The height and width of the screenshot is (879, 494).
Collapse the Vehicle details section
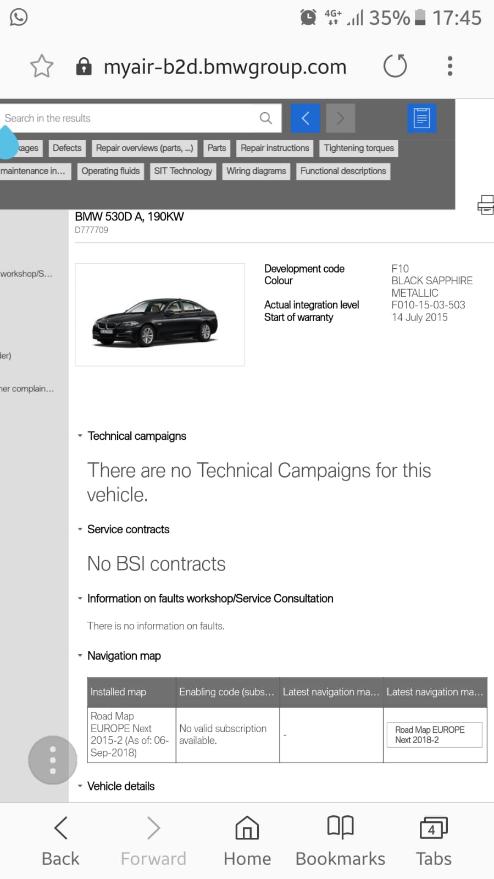coord(80,786)
